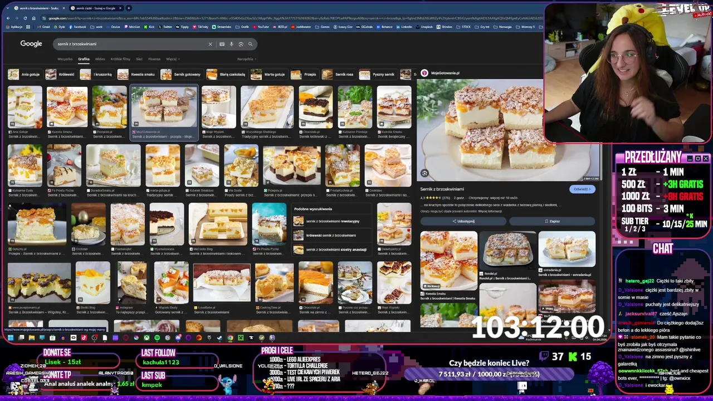The width and height of the screenshot is (713, 401).
Task: Open Discord from the taskbar
Action: pos(178,338)
